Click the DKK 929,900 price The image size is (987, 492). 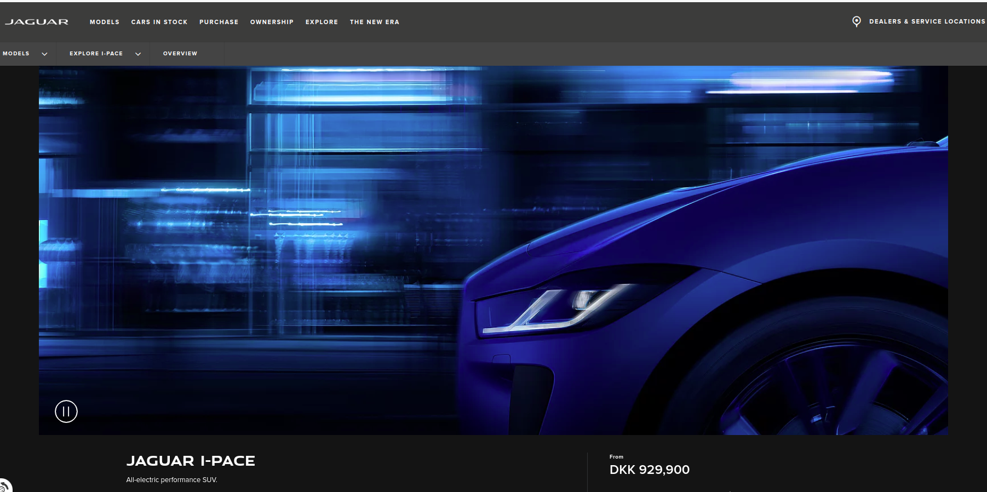(650, 470)
